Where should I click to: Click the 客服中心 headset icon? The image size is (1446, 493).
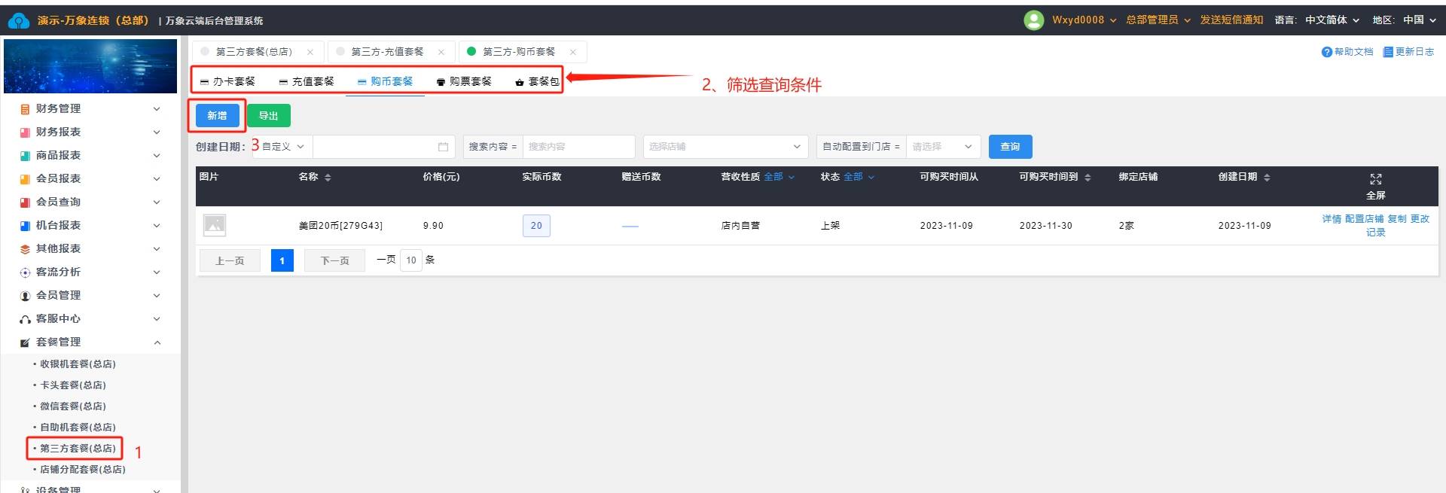click(x=25, y=319)
